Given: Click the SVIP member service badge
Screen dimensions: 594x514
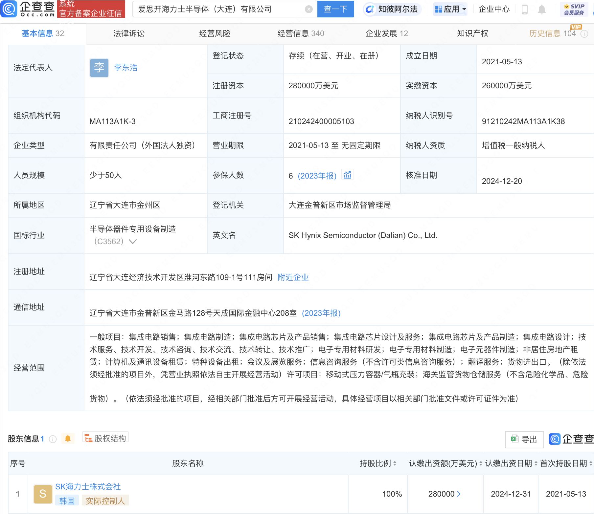Looking at the screenshot, I should click(x=574, y=10).
